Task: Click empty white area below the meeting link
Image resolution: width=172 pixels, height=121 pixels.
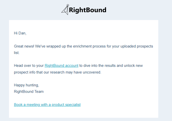Action: pyautogui.click(x=83, y=112)
